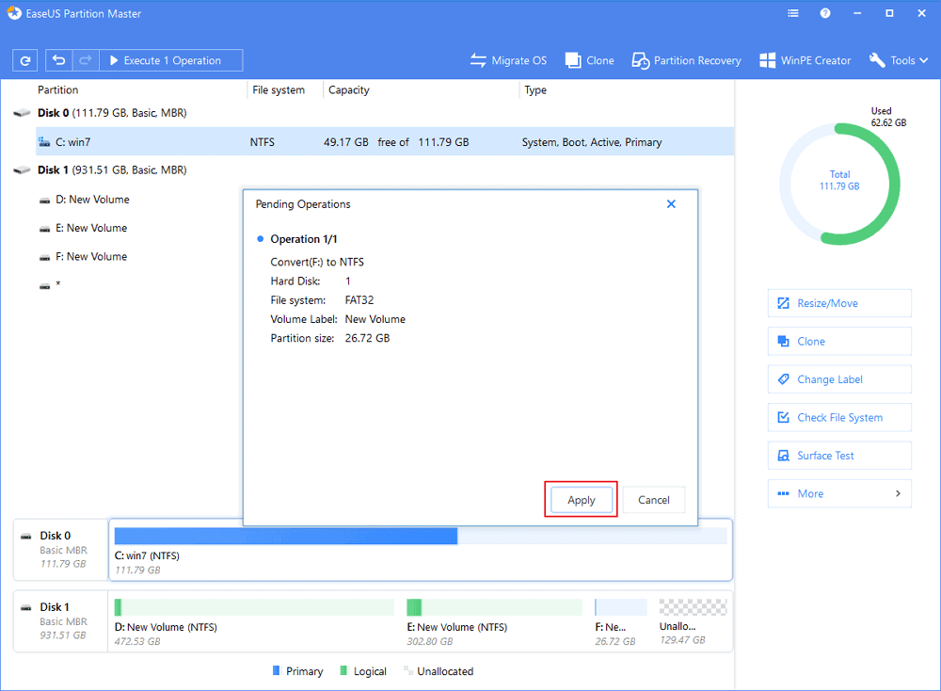Click the Change Label tag icon
The width and height of the screenshot is (941, 691).
(x=783, y=379)
